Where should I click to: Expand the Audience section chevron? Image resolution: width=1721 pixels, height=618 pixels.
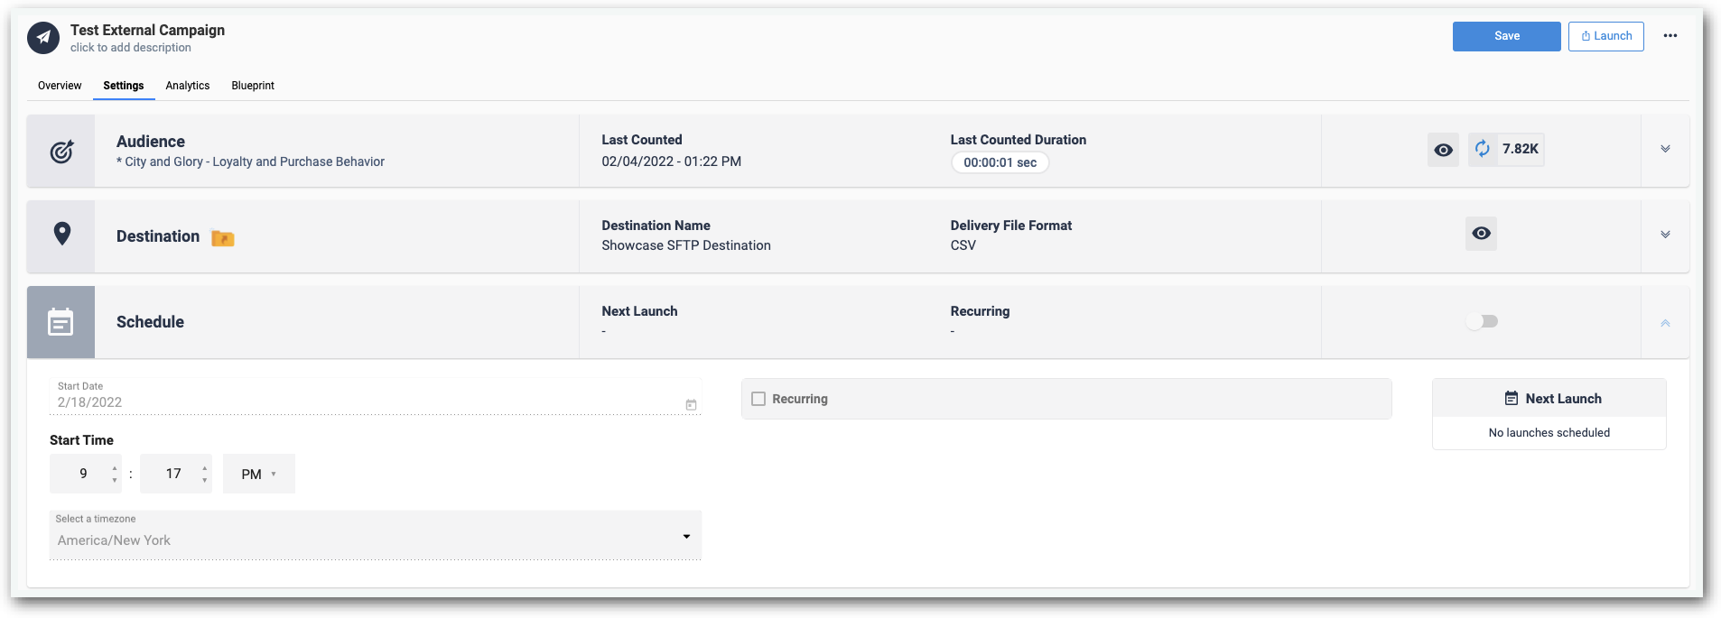click(1665, 149)
